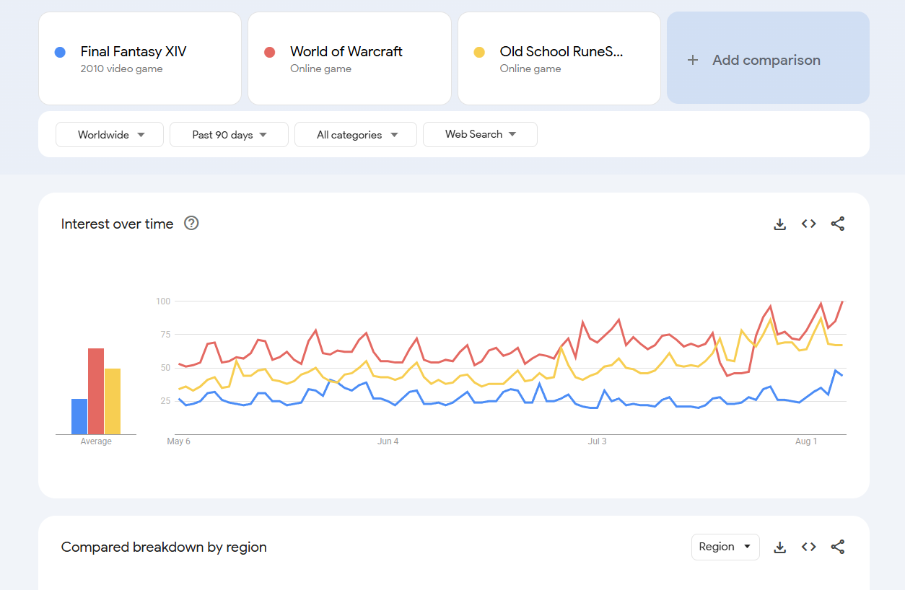
Task: Click the Jul 3 date label
Action: 598,441
